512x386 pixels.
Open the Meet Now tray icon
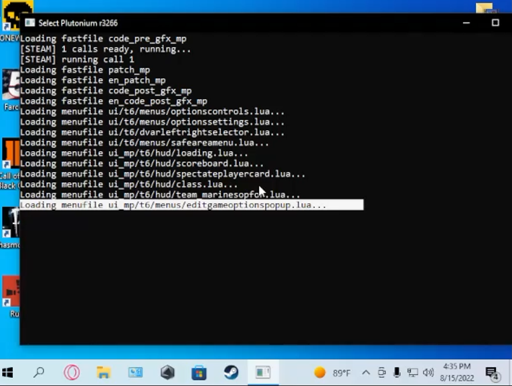pyautogui.click(x=381, y=373)
